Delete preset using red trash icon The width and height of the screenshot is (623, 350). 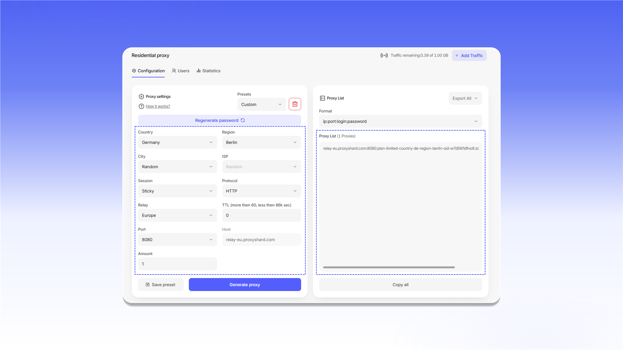click(295, 104)
